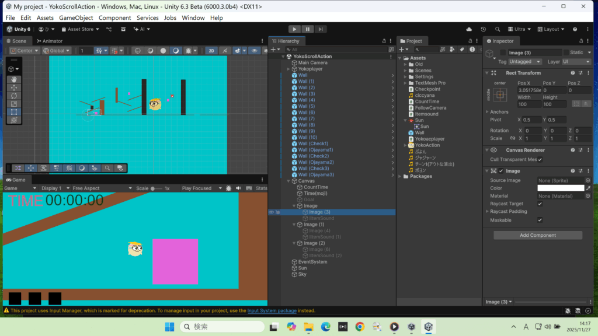This screenshot has width=598, height=336.
Task: Open the GameObject menu
Action: point(76,18)
